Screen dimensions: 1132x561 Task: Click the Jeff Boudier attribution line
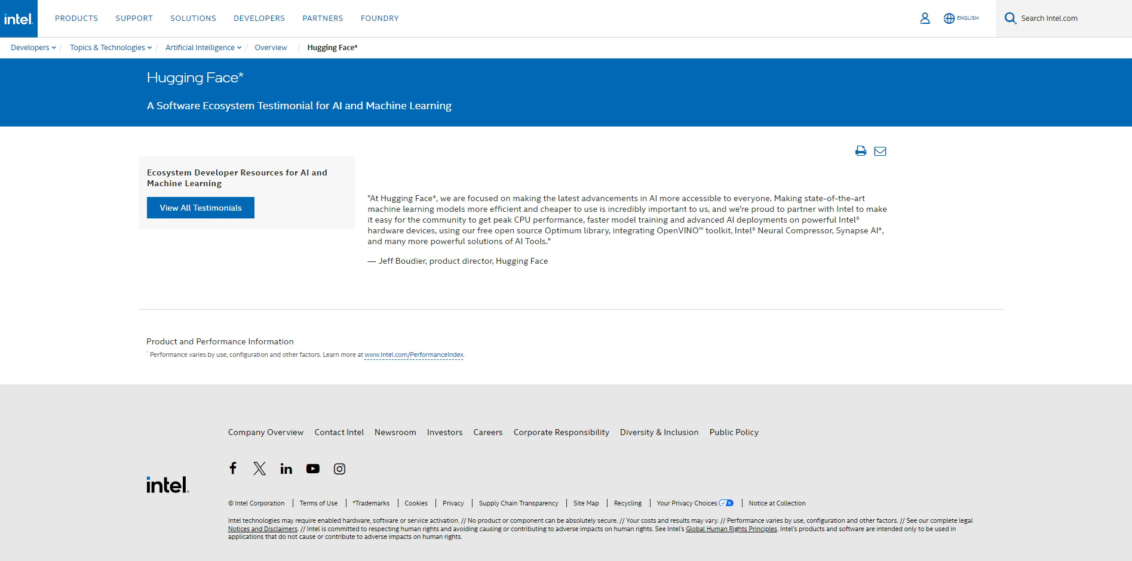pos(458,261)
